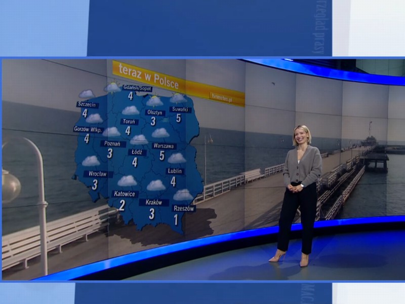Viewport: 405px width, 304px height.
Task: Click the cloud icon above Wrocław
Action: [x=91, y=161]
